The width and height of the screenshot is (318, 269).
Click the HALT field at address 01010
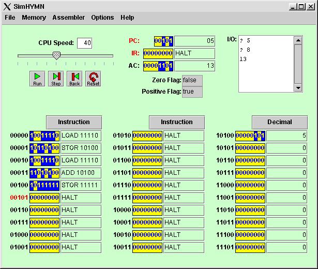point(184,136)
